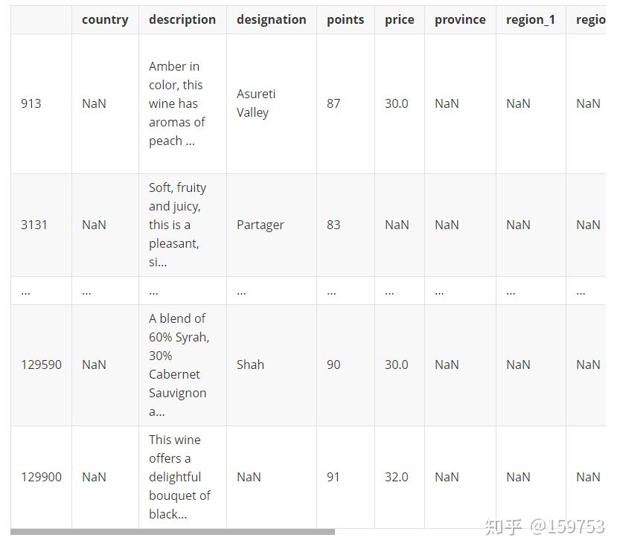Click the 'region_1' column header

coord(531,19)
